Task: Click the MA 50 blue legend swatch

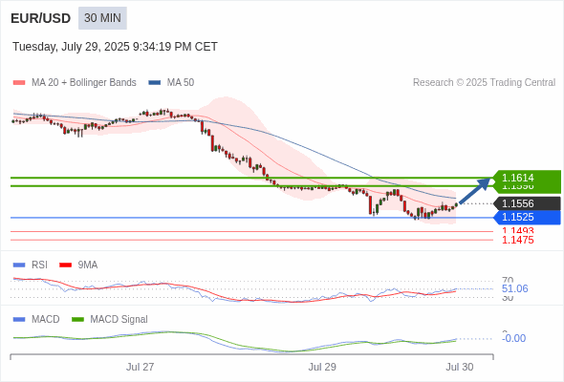Action: click(x=155, y=83)
